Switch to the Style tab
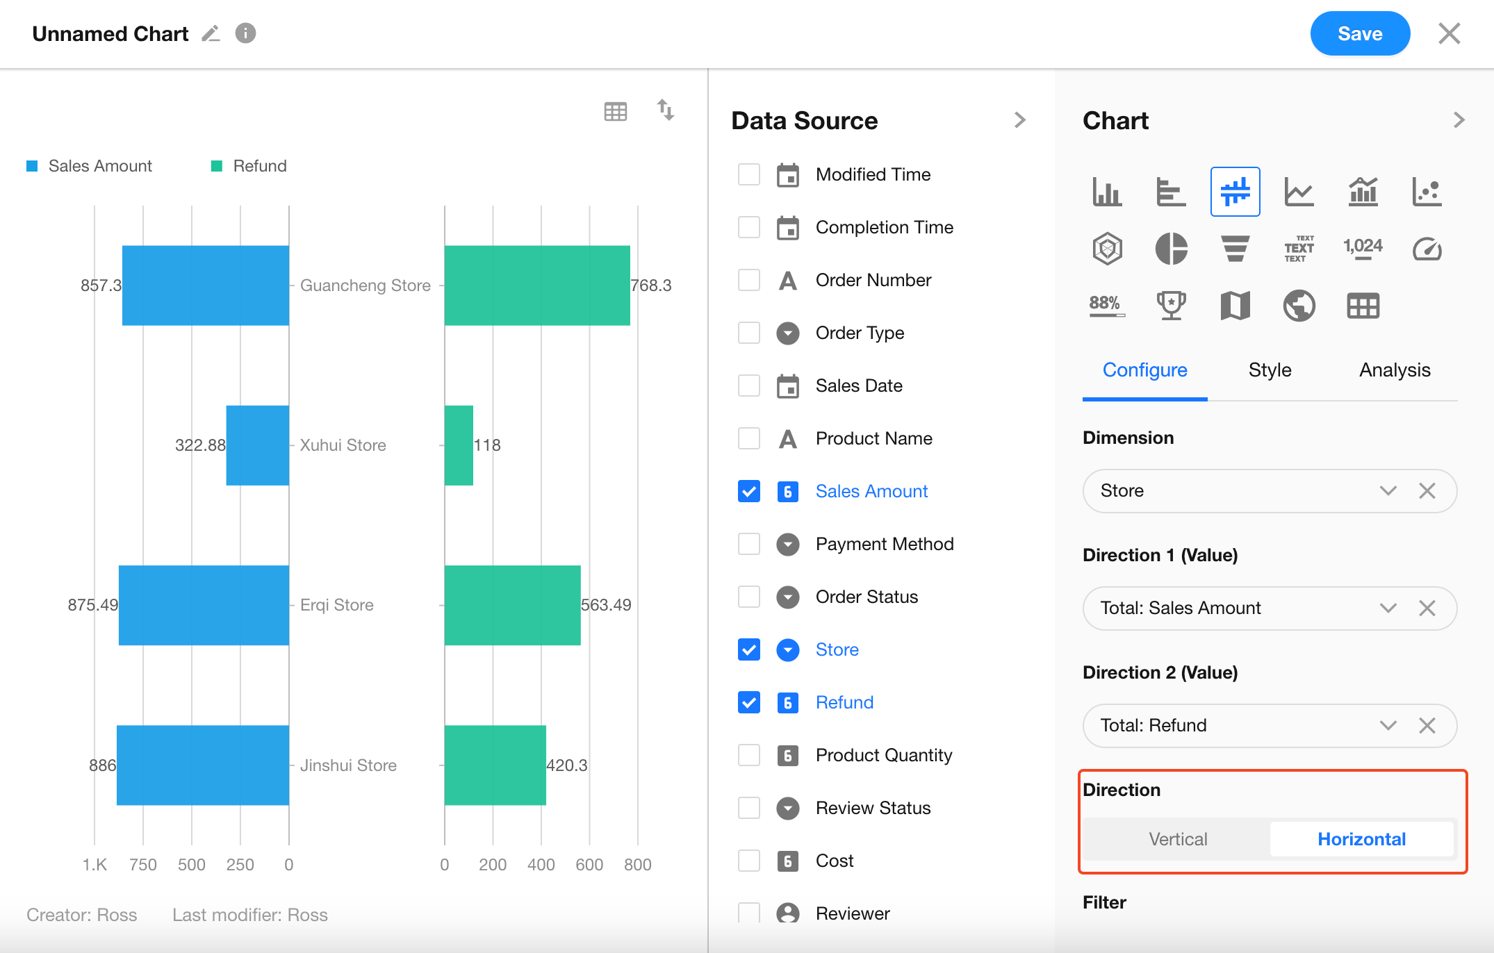 pyautogui.click(x=1270, y=370)
